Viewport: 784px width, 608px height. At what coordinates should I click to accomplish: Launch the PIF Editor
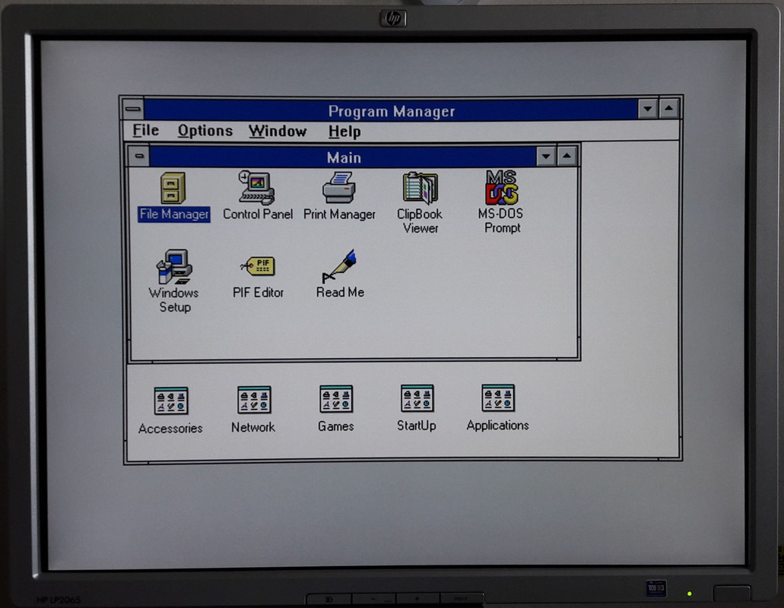(258, 266)
